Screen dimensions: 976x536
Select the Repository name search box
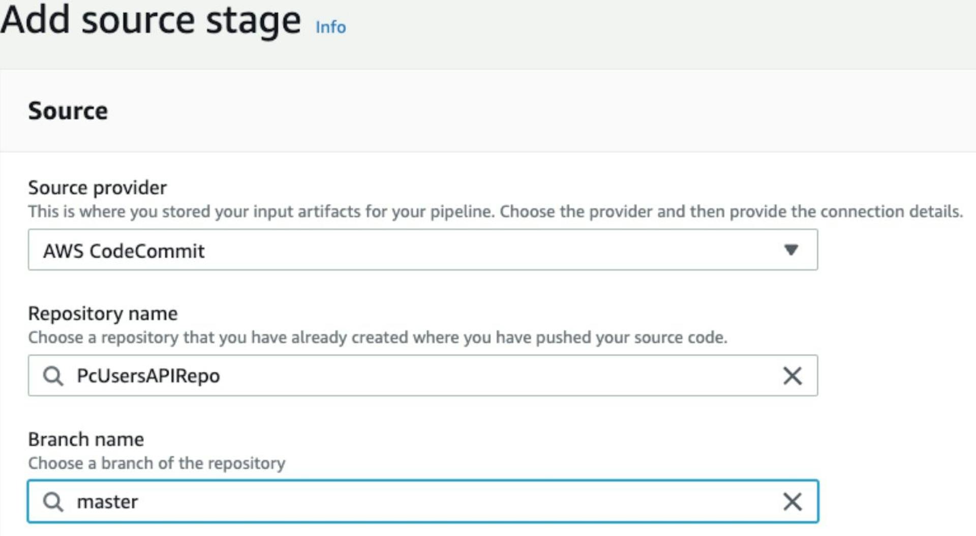pos(356,376)
